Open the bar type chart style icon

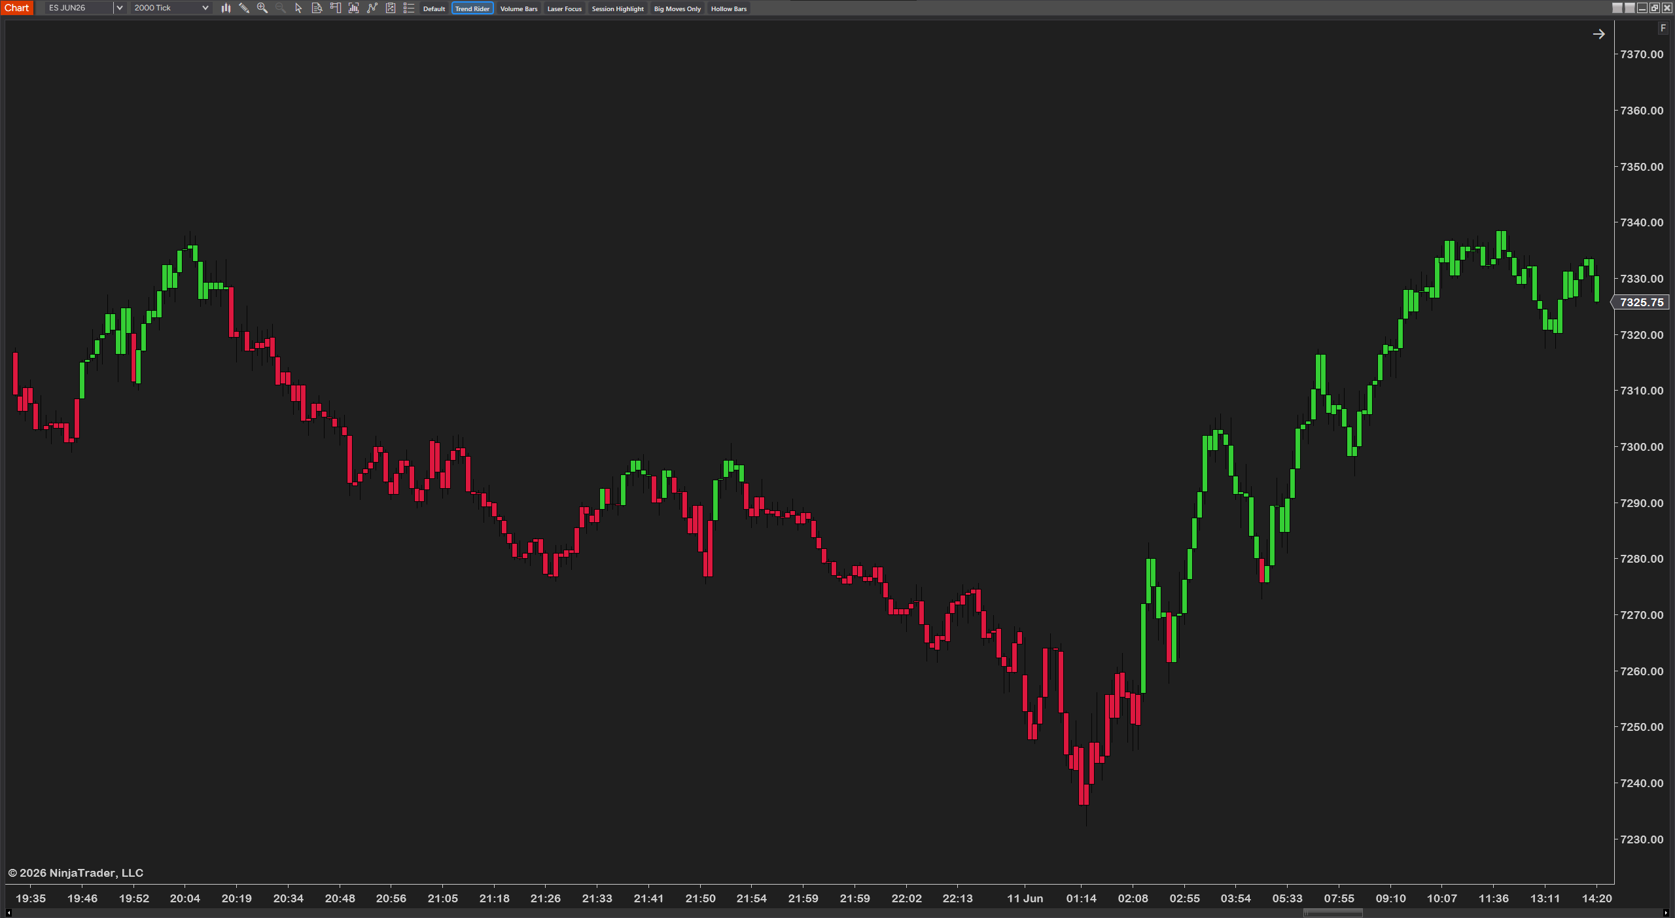(x=226, y=9)
